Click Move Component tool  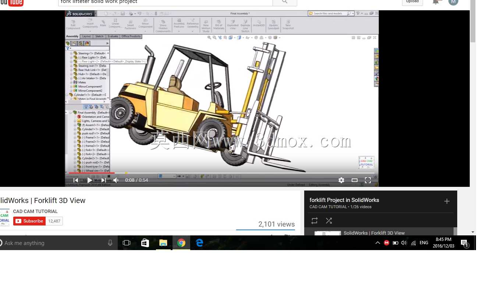(x=145, y=24)
